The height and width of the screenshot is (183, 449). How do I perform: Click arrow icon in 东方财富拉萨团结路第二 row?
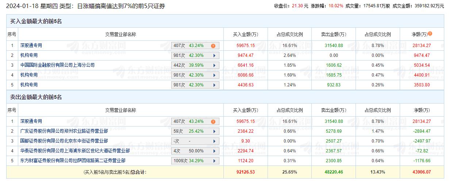214,161
